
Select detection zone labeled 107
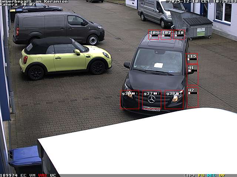[166, 35]
